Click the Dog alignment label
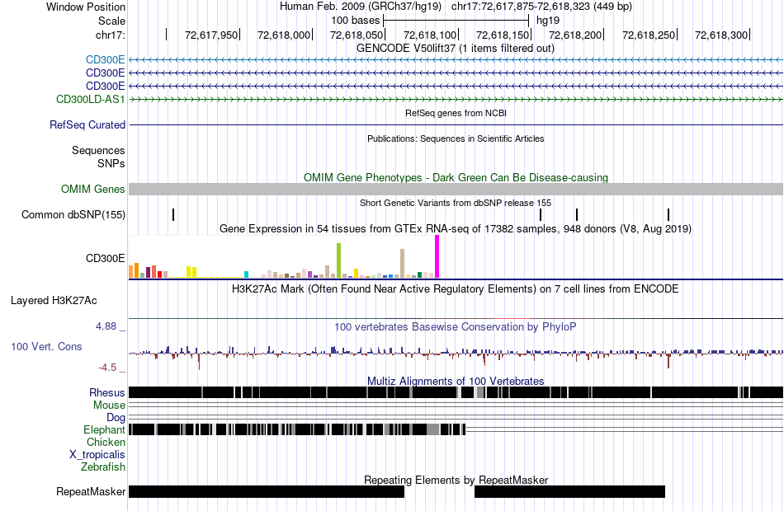The width and height of the screenshot is (784, 511). (116, 418)
